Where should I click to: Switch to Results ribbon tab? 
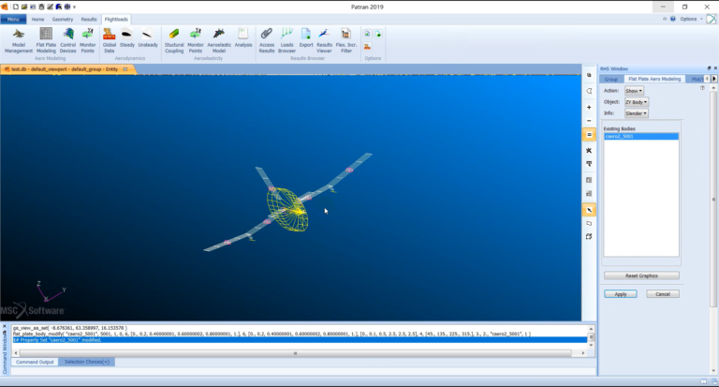(89, 20)
